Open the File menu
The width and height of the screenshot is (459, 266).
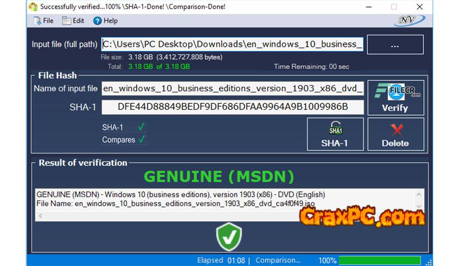click(43, 21)
